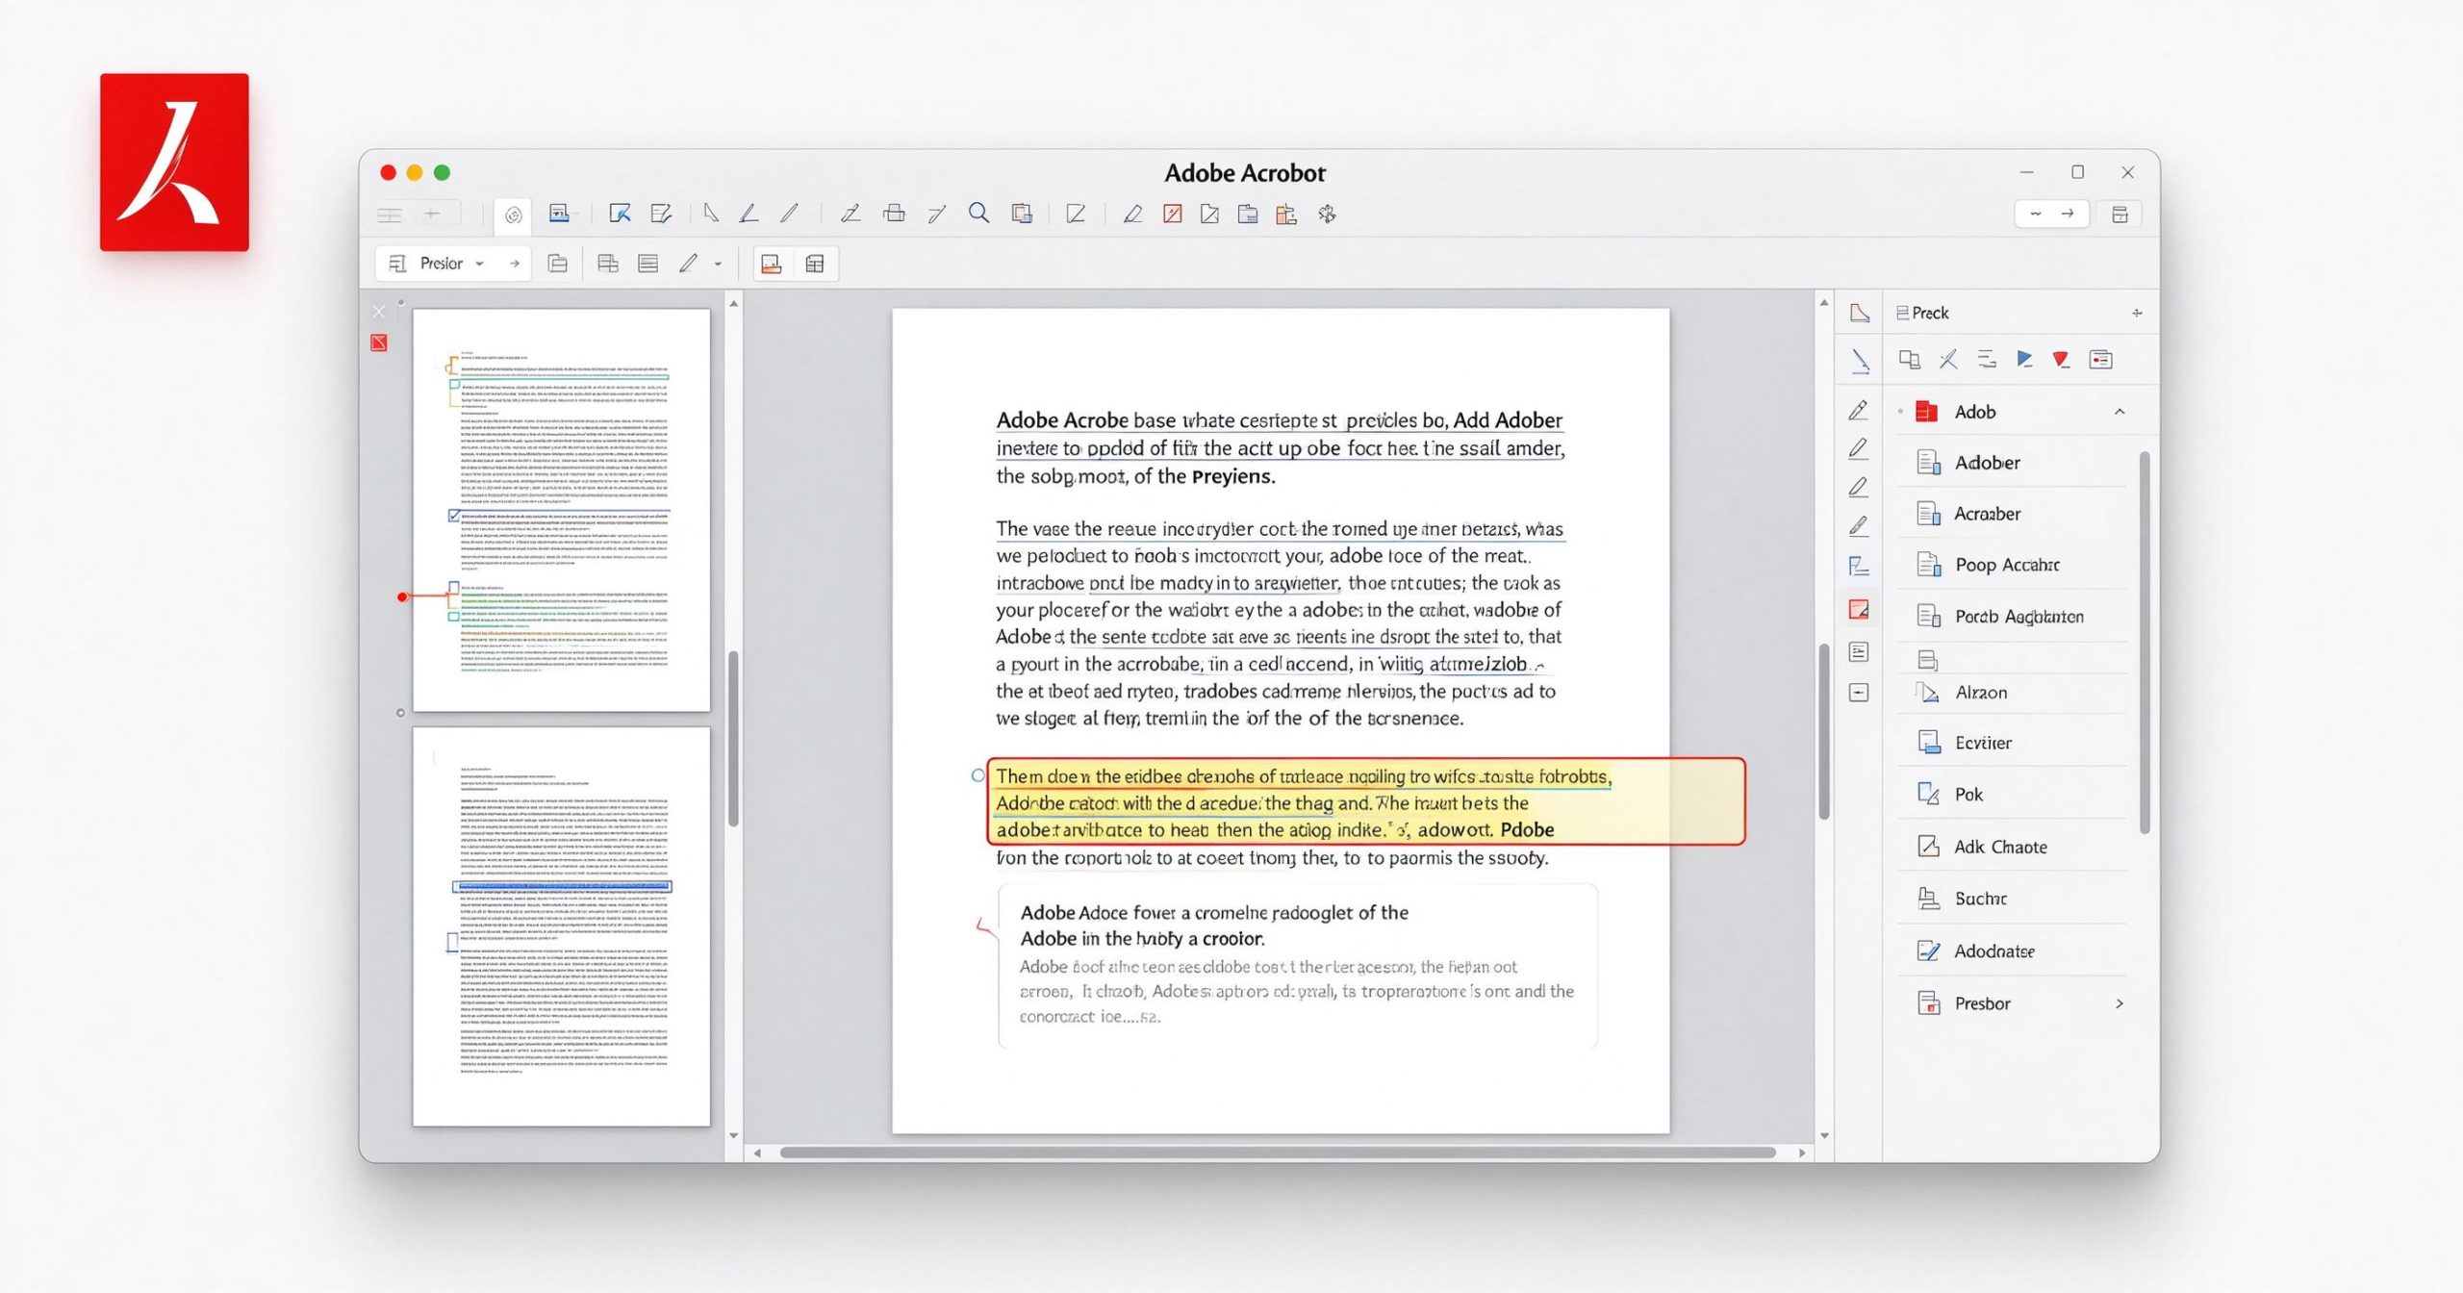Open the Adober item in right panel

click(2013, 463)
